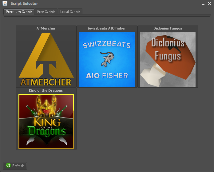Click the King of the Dragons title label
Screen dimensions: 214x172
point(46,90)
